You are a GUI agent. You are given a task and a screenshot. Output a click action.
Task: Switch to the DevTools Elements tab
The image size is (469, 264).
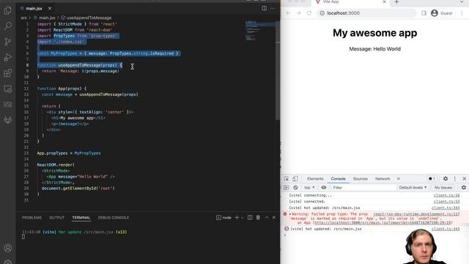(x=315, y=179)
